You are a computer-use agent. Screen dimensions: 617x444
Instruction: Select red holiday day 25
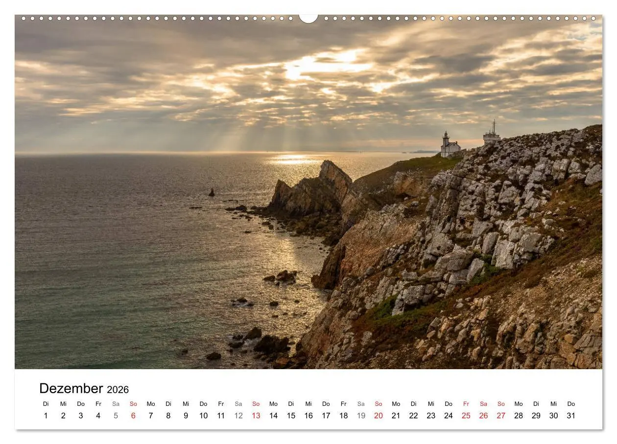click(x=466, y=416)
